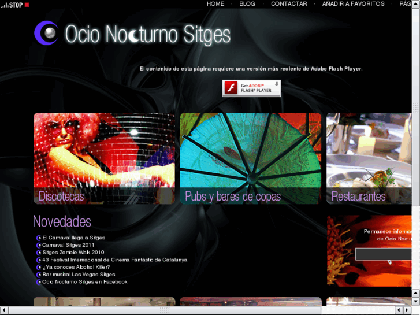
Task: Click bullet icon beside Carnaval Sitges 2011
Action: (39, 245)
